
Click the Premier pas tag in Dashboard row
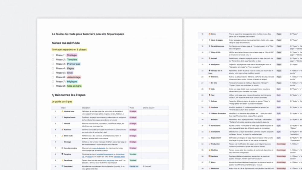134,166
